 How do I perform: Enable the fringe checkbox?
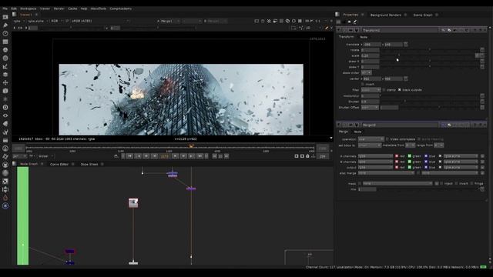(x=471, y=183)
